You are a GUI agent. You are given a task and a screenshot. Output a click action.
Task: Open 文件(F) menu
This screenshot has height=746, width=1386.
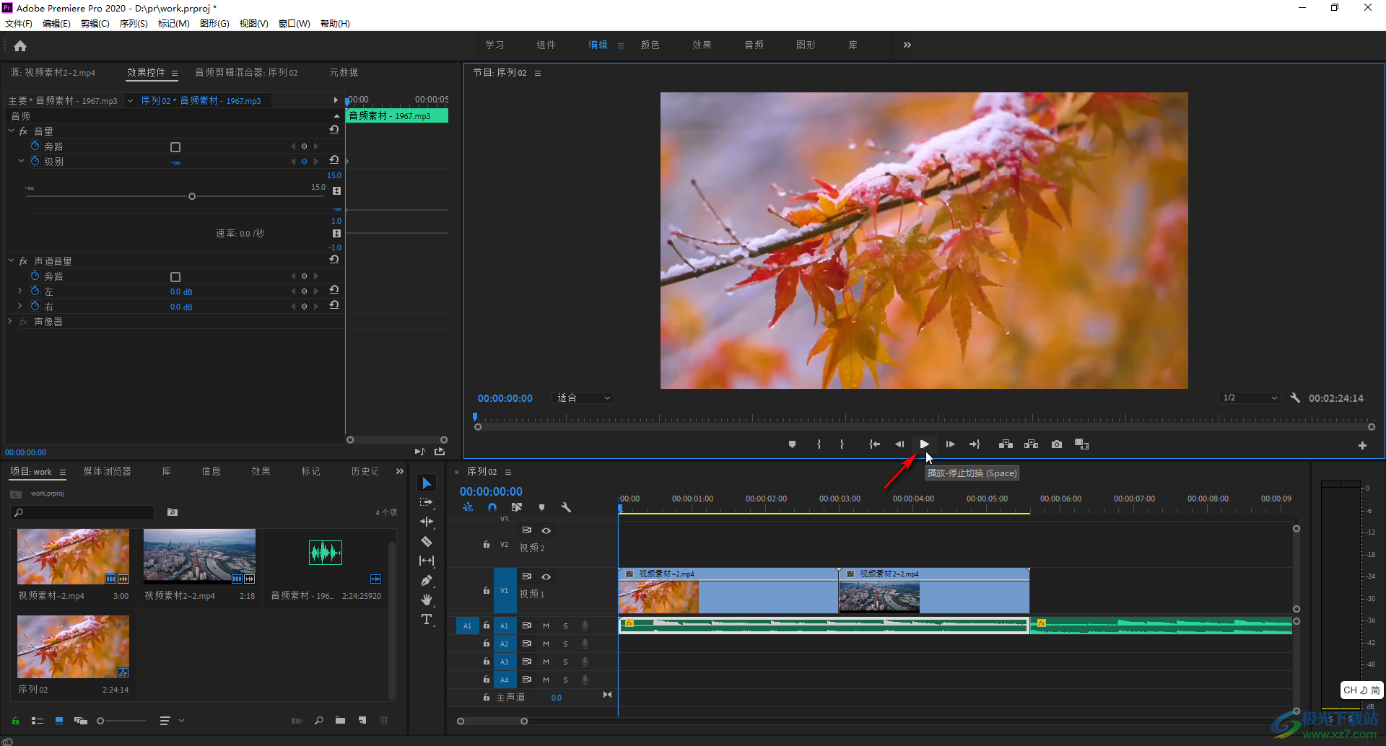(19, 24)
